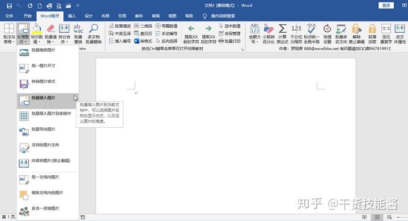Click 插入编号 in the ribbon
The height and width of the screenshot is (221, 408).
coord(120,41)
